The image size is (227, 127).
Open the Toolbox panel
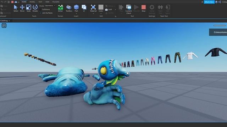tap(69, 8)
